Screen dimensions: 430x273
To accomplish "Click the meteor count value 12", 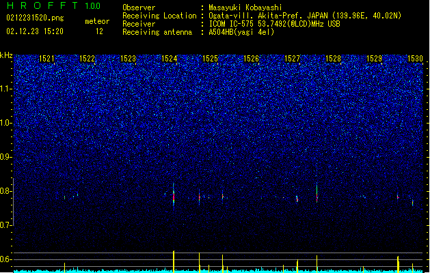I will pos(99,31).
